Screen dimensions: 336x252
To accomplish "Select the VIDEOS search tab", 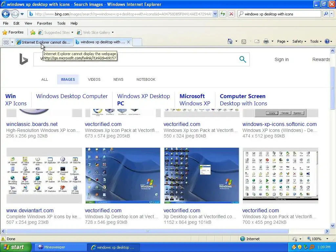I will coord(94,79).
